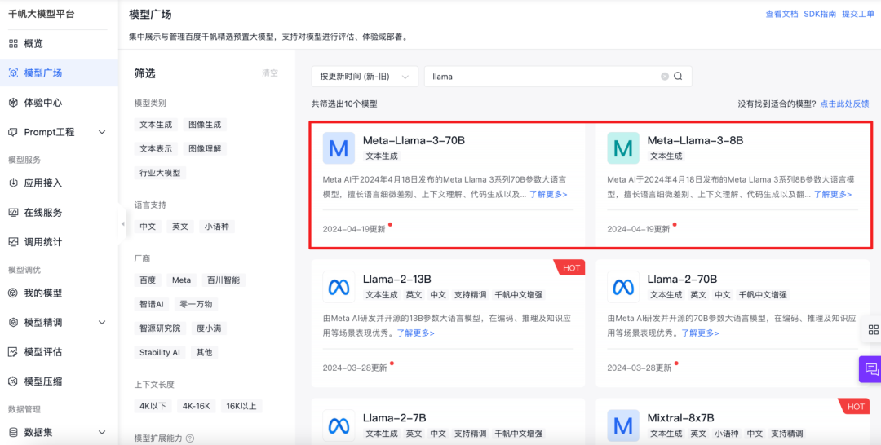Click the SDK指南 link
The height and width of the screenshot is (445, 881).
(820, 14)
